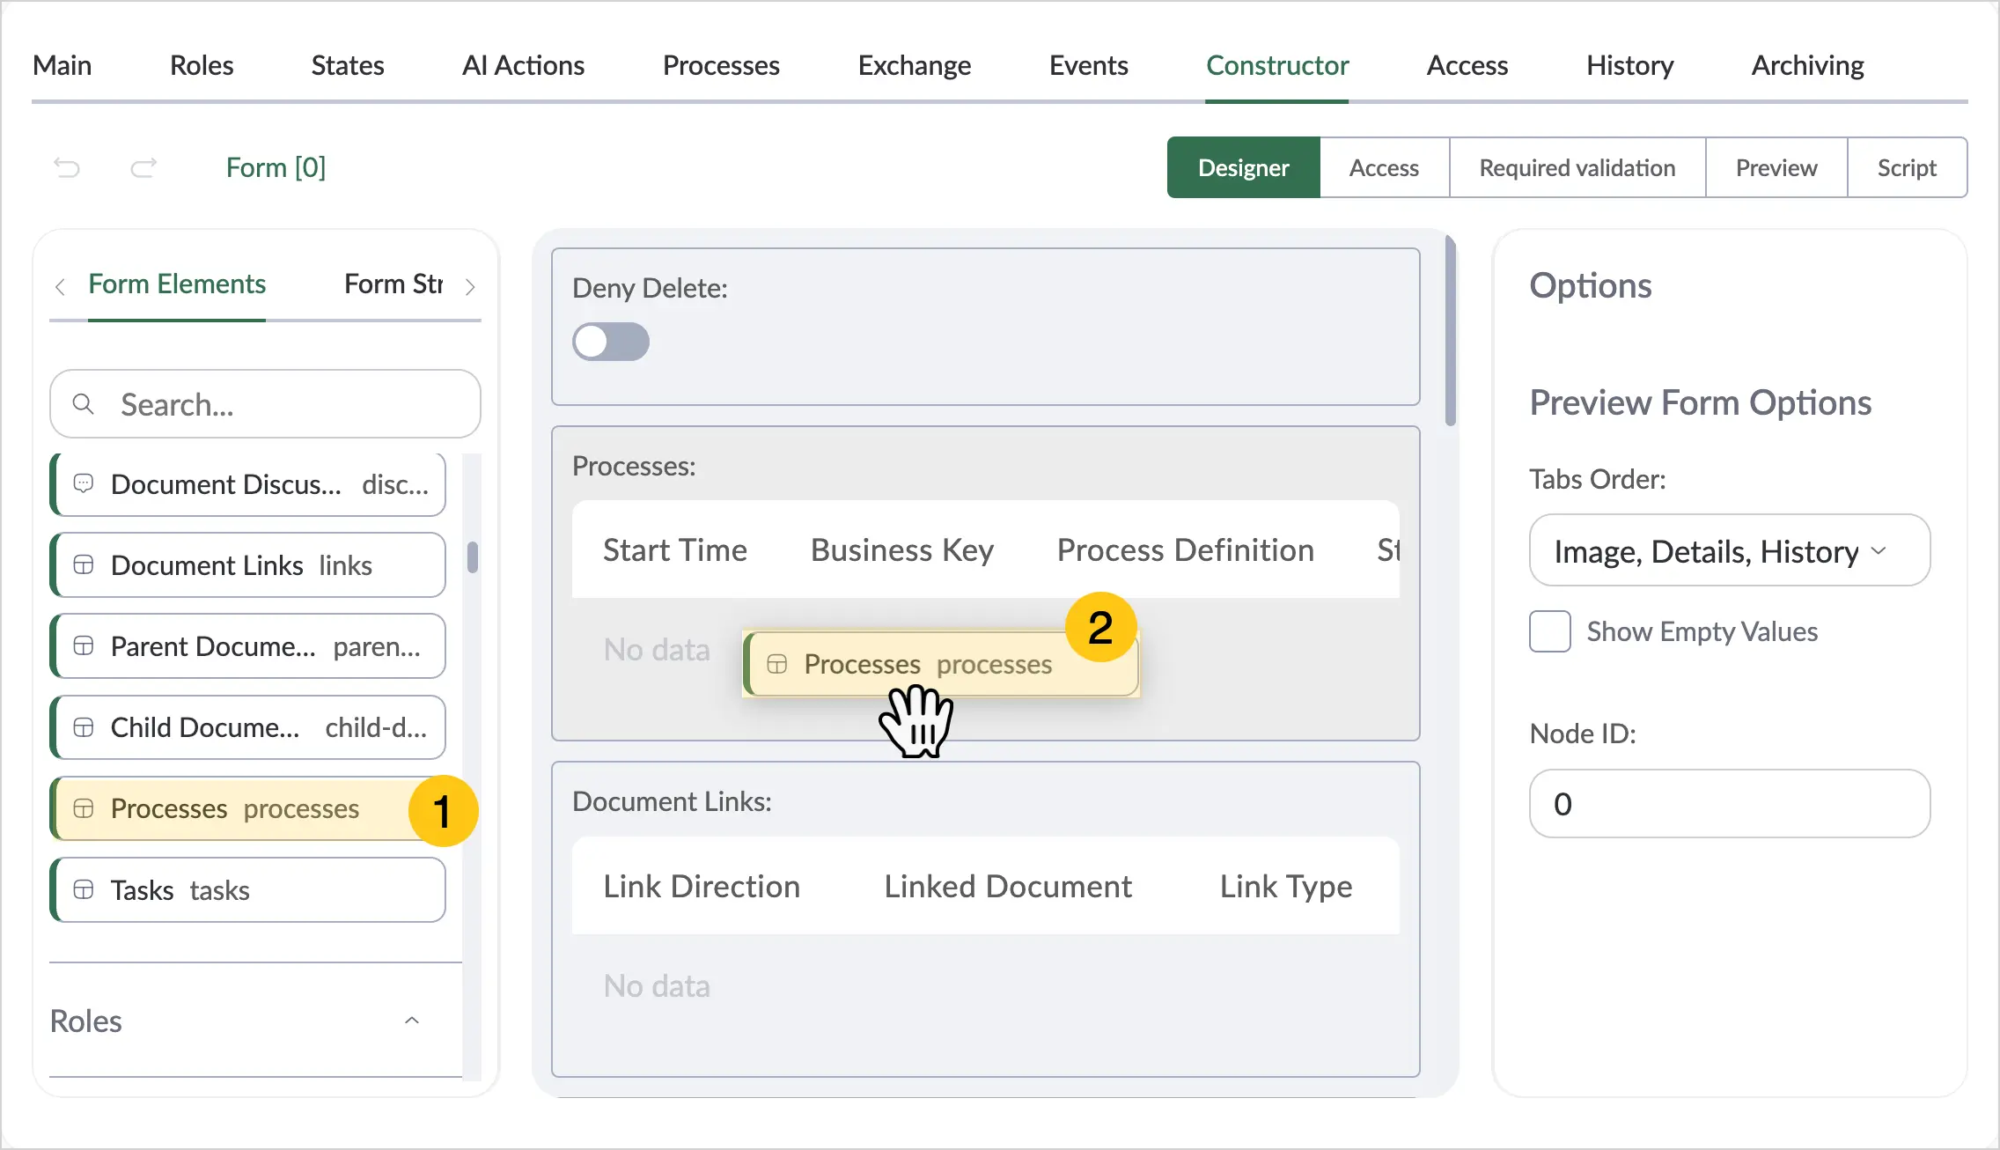Collapse the Roles section chevron
Image resolution: width=2000 pixels, height=1150 pixels.
pos(412,1021)
